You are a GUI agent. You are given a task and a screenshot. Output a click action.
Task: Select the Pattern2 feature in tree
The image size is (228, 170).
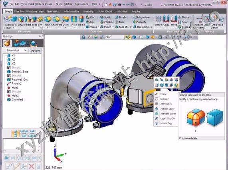coord(14,83)
